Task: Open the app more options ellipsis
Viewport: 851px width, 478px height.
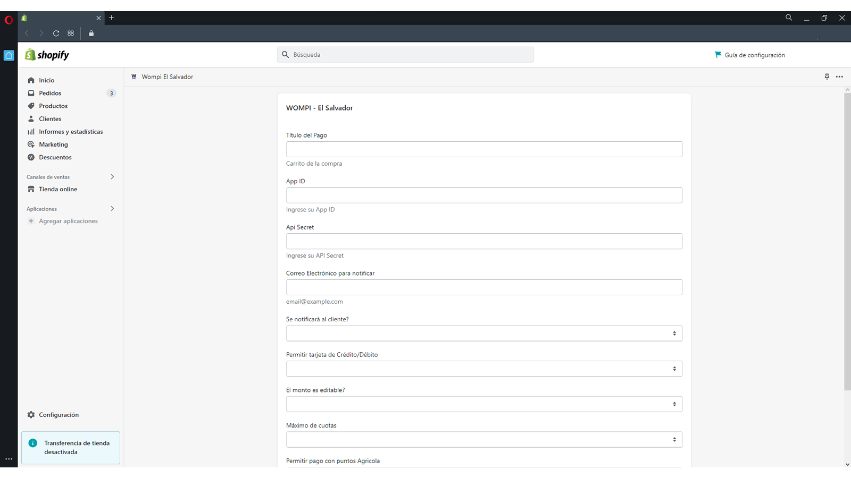Action: (x=839, y=76)
